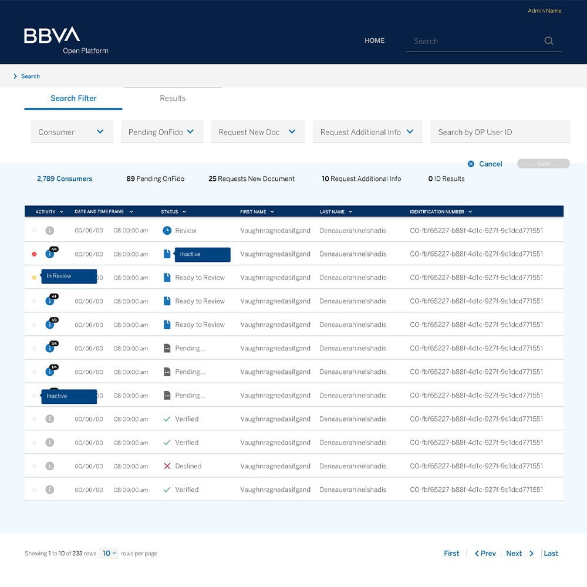Click the Search by OP User ID field
Screen dimensions: 587x587
click(x=500, y=132)
